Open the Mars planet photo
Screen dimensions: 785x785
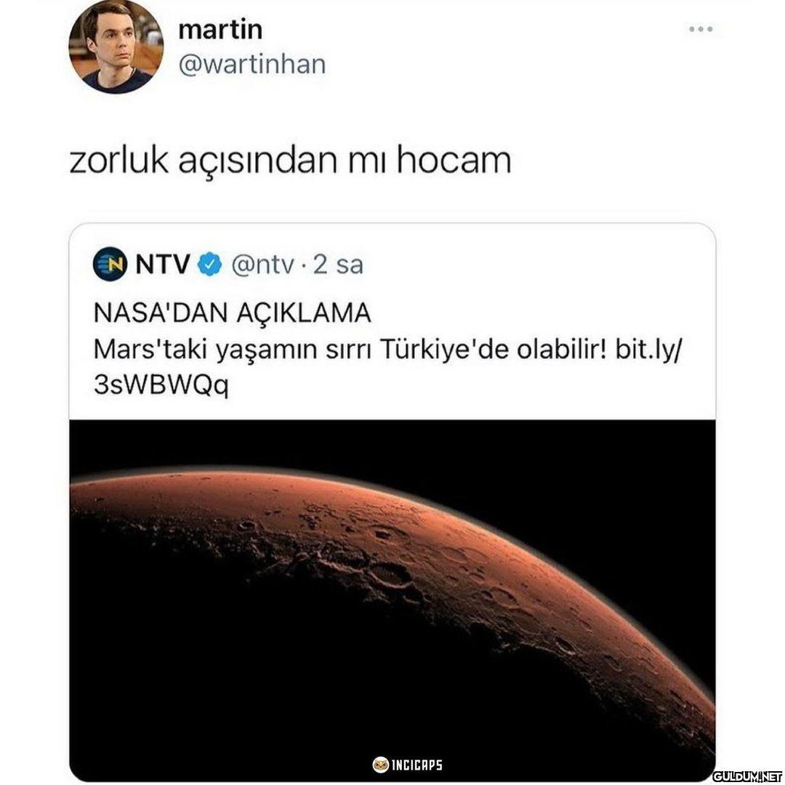pos(392,599)
